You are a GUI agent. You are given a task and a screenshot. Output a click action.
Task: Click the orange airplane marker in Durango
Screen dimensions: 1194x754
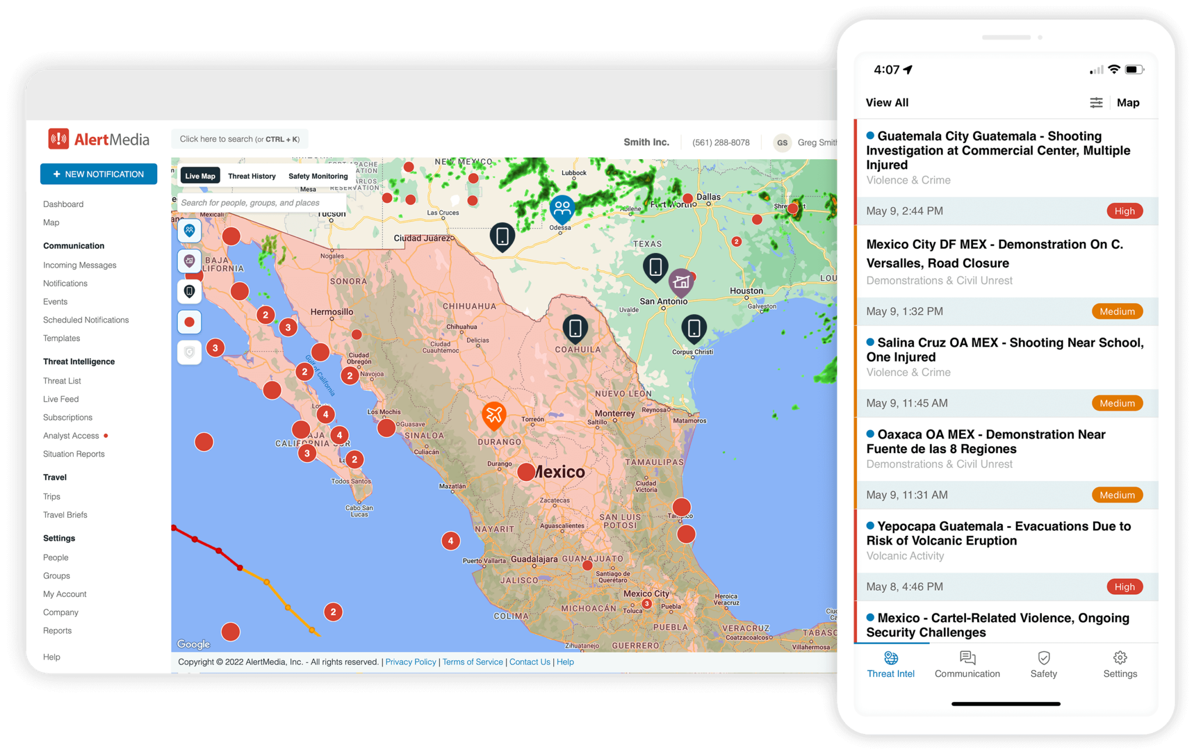click(x=494, y=415)
